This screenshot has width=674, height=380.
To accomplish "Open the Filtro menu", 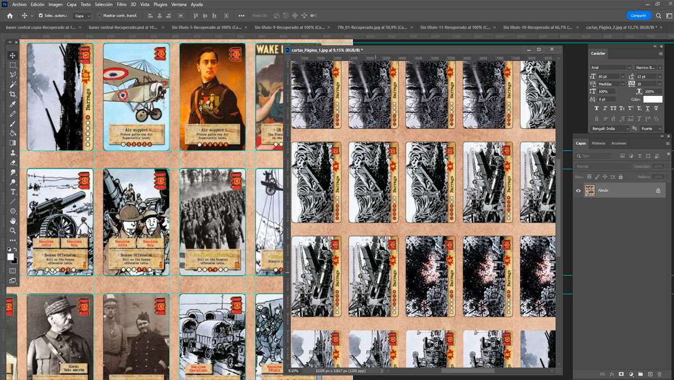I will (121, 4).
